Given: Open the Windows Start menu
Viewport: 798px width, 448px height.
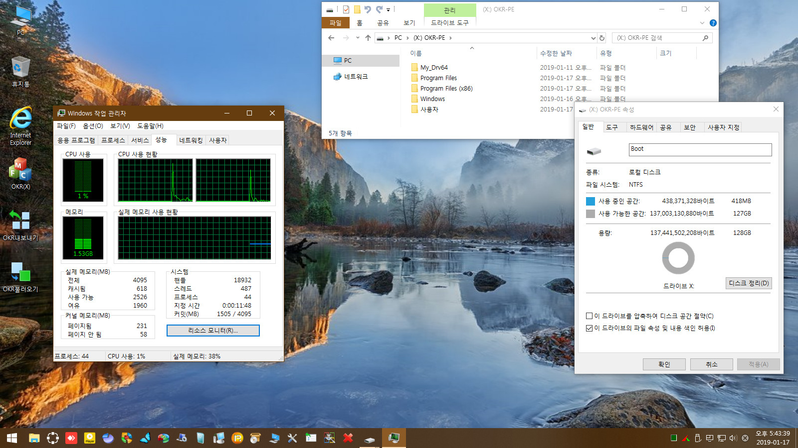Looking at the screenshot, I should point(12,438).
